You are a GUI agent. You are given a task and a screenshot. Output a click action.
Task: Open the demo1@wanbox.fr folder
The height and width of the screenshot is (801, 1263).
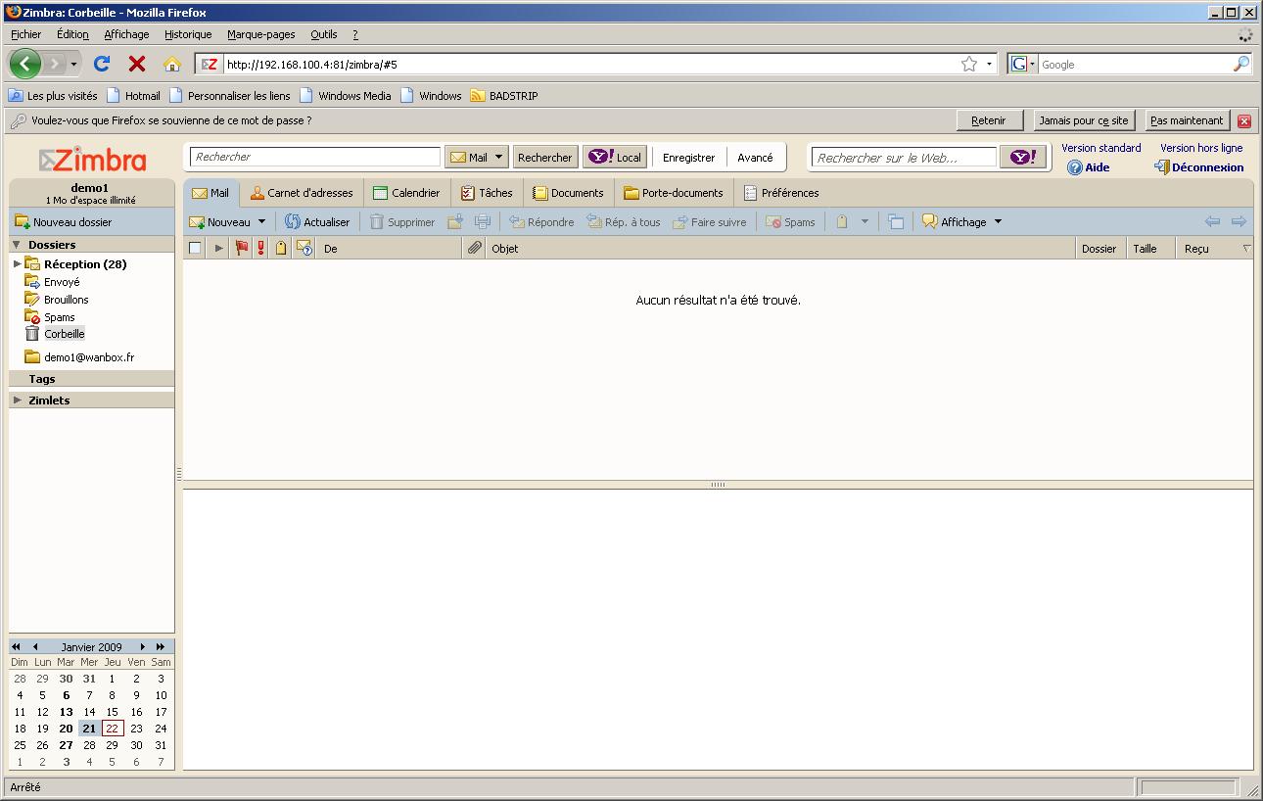click(88, 357)
